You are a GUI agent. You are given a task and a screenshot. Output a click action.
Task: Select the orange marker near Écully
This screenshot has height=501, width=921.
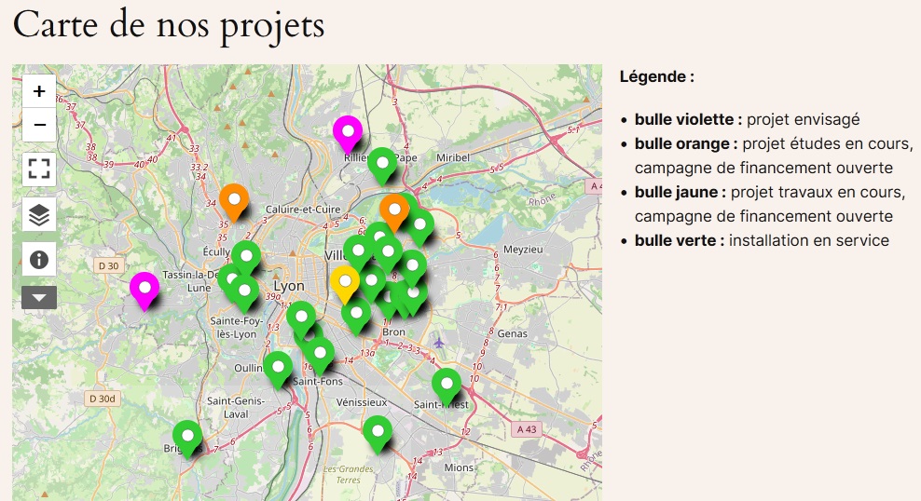click(x=233, y=199)
